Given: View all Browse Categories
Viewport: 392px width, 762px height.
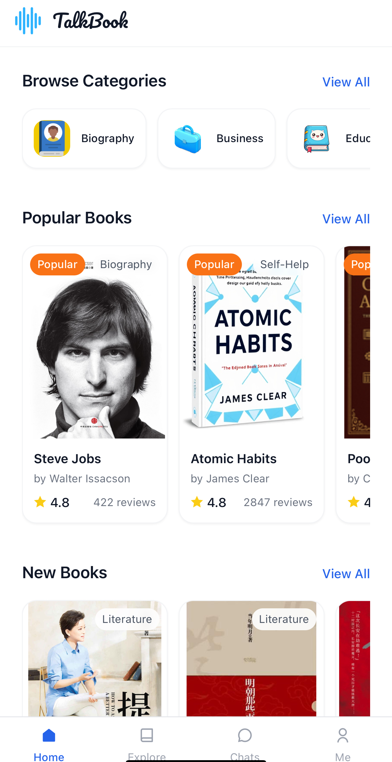Looking at the screenshot, I should click(346, 82).
